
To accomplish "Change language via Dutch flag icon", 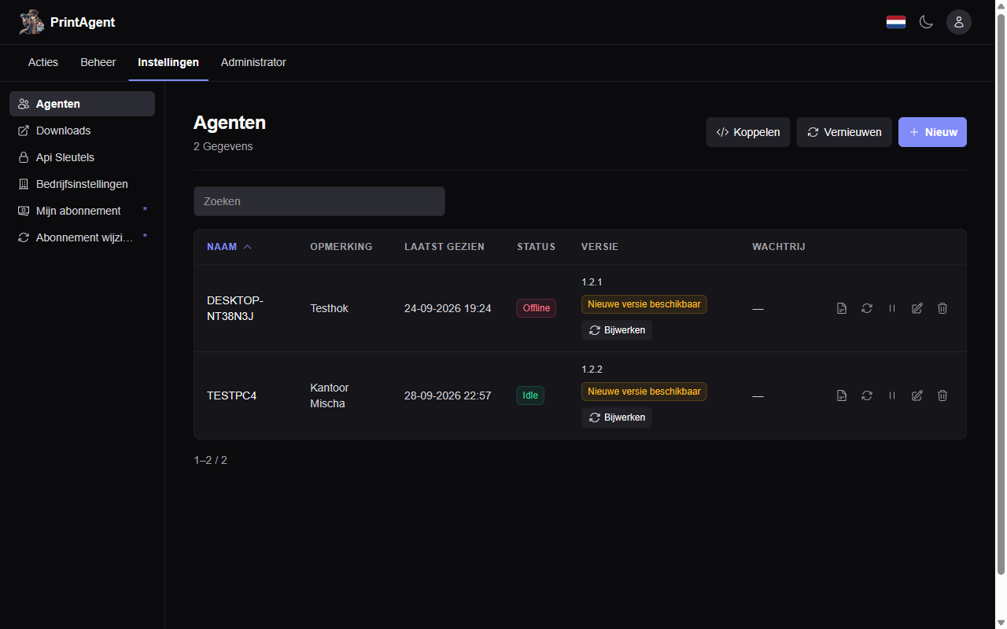I will click(896, 22).
